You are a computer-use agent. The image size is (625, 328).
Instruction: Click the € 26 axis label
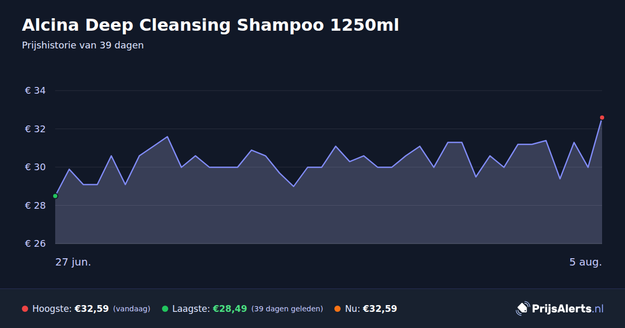[x=35, y=244]
